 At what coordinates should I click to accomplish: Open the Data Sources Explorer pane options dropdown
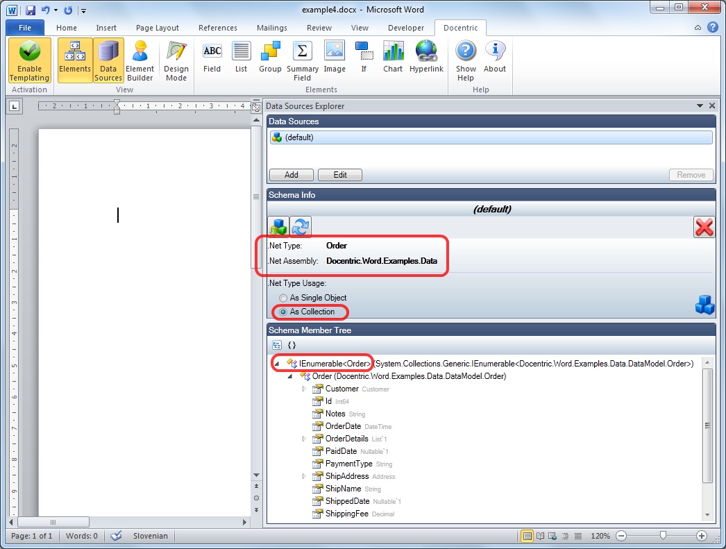point(700,106)
